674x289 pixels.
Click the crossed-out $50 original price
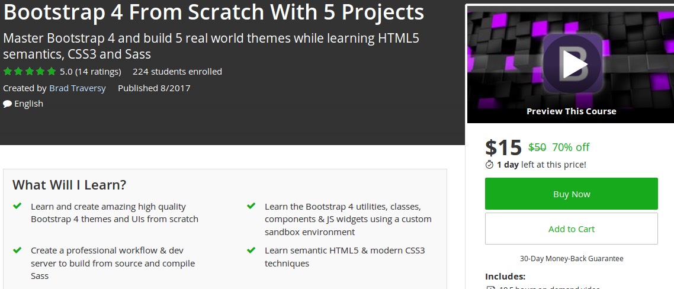click(x=537, y=147)
